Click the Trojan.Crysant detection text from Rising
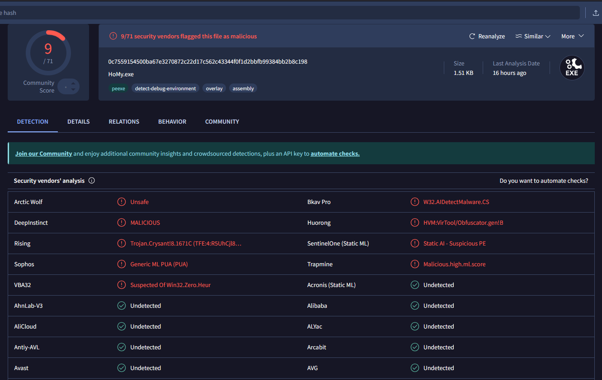The height and width of the screenshot is (380, 602). [186, 243]
